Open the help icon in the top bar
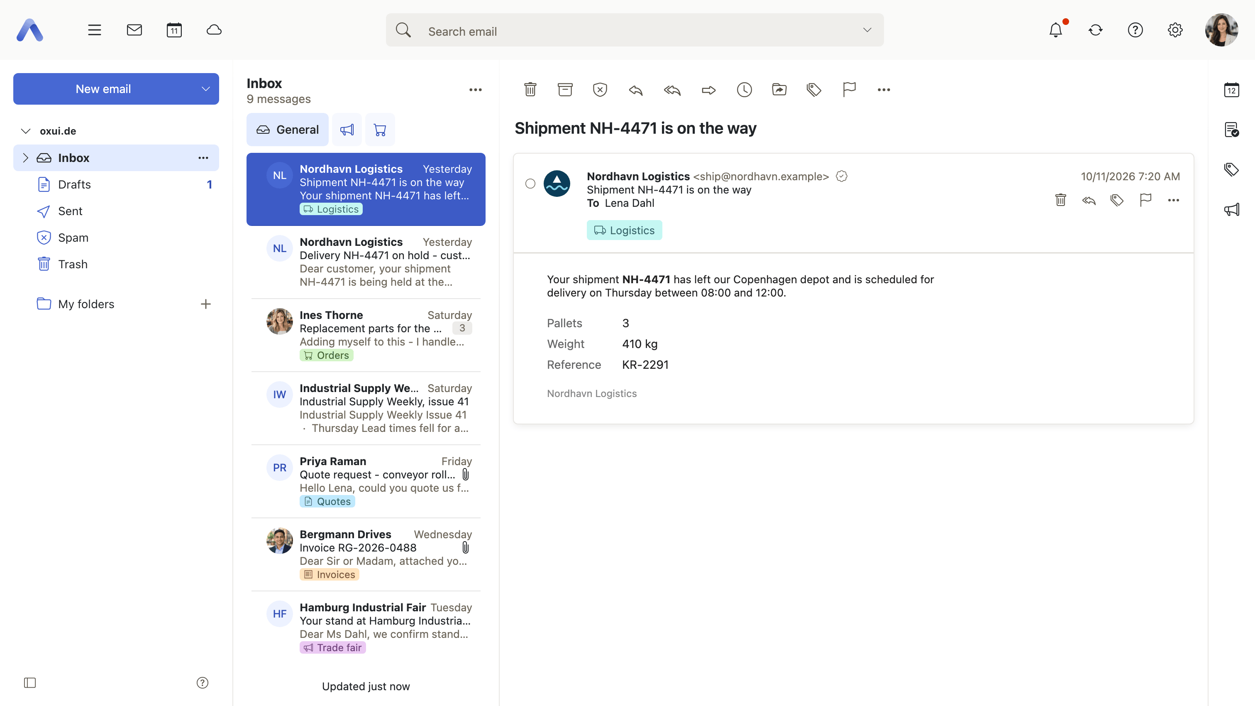1255x706 pixels. click(1135, 30)
